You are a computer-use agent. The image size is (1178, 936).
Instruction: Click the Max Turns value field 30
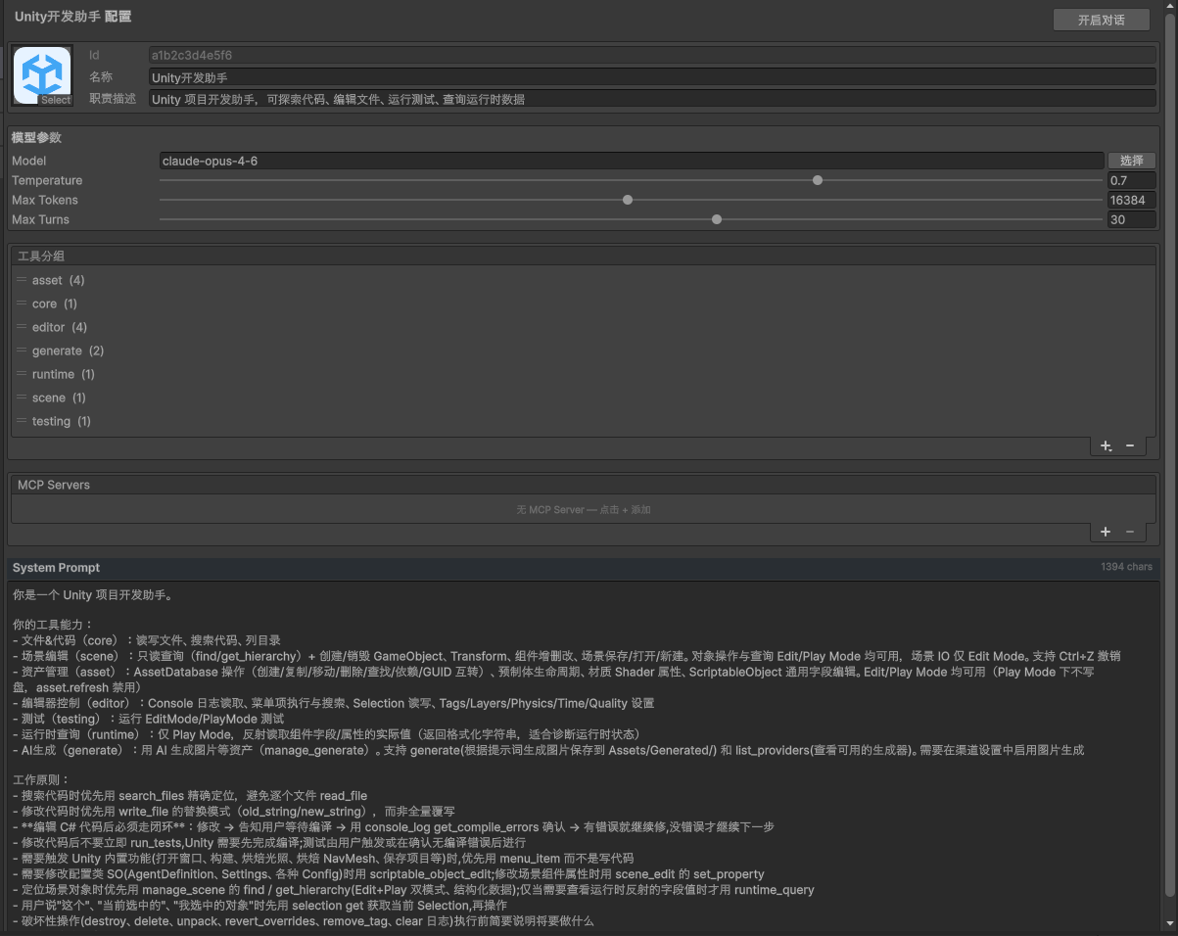(1132, 219)
